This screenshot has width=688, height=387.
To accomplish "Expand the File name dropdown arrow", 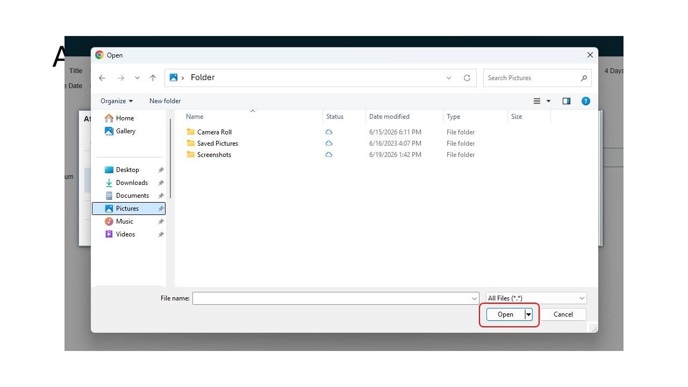I will coord(475,298).
